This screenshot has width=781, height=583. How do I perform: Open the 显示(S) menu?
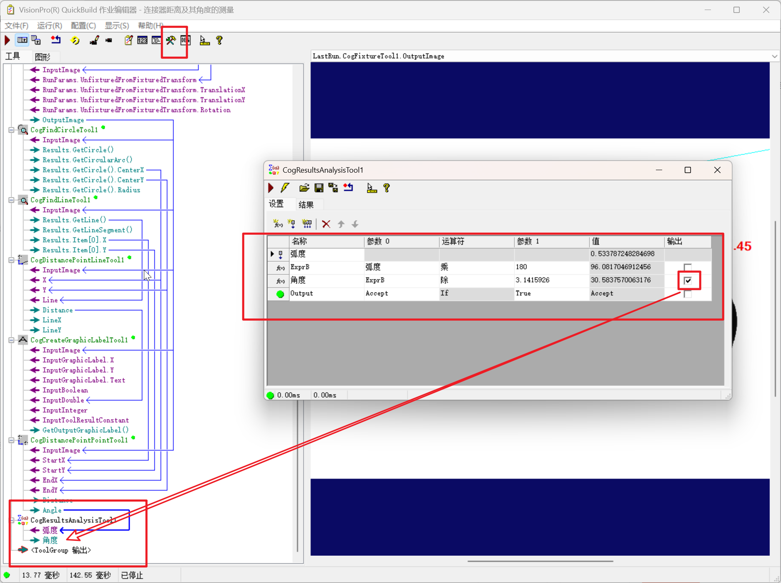click(117, 26)
